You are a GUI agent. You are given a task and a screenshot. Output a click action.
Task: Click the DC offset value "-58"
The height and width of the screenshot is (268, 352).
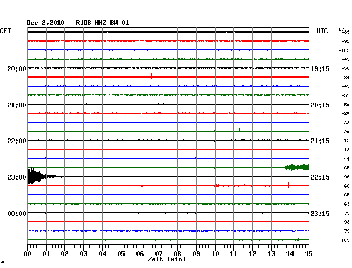[346, 68]
